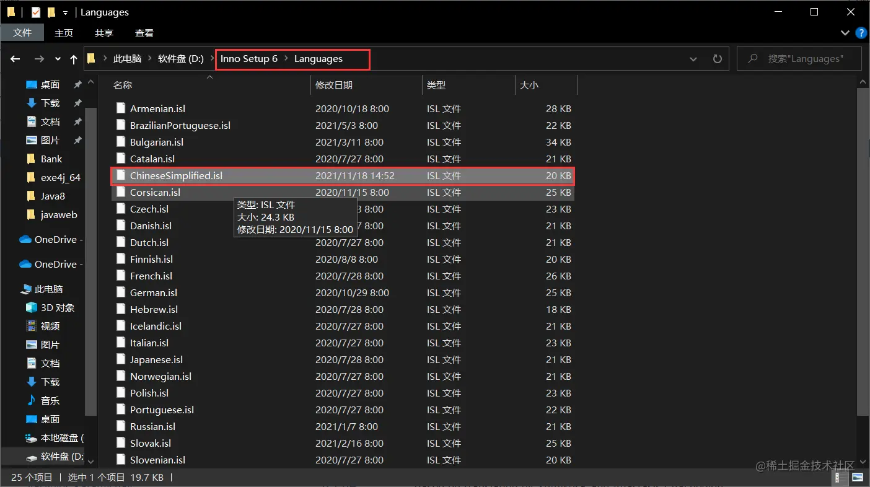Screen dimensions: 870x487
Task: Click the search Languages input box
Action: (x=799, y=59)
